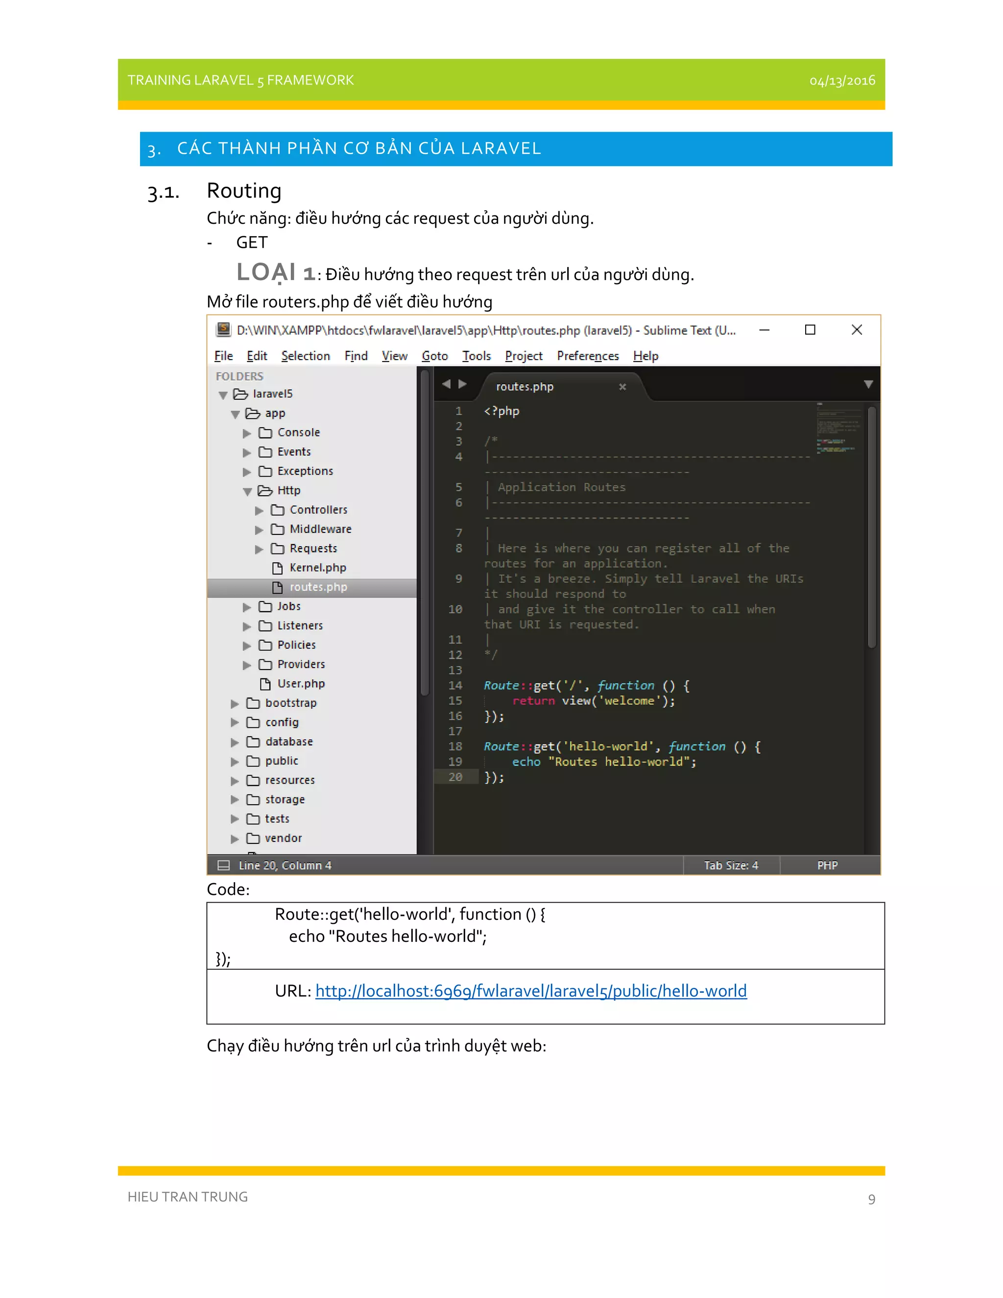Expand the Listeners folder
1003x1298 pixels.
[247, 626]
